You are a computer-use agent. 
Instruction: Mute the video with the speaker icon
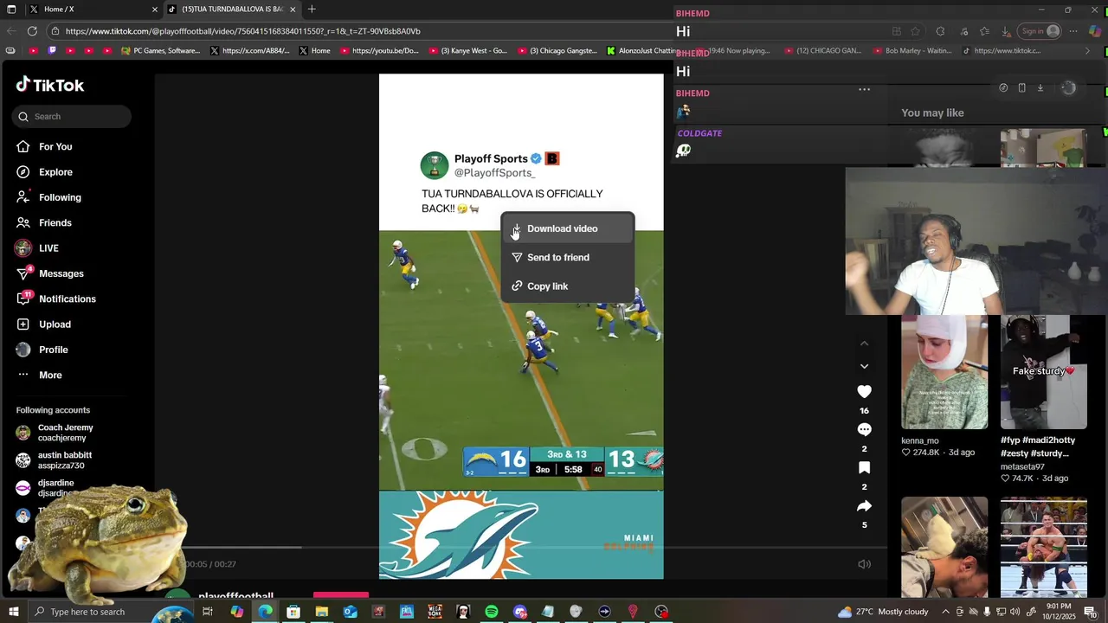tap(864, 564)
